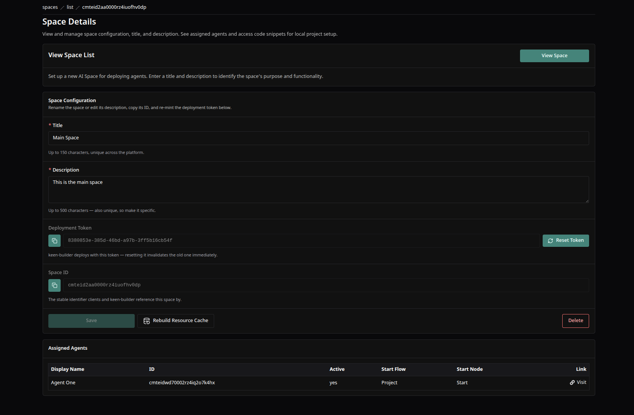Click the 'Start' node cell

click(x=462, y=383)
